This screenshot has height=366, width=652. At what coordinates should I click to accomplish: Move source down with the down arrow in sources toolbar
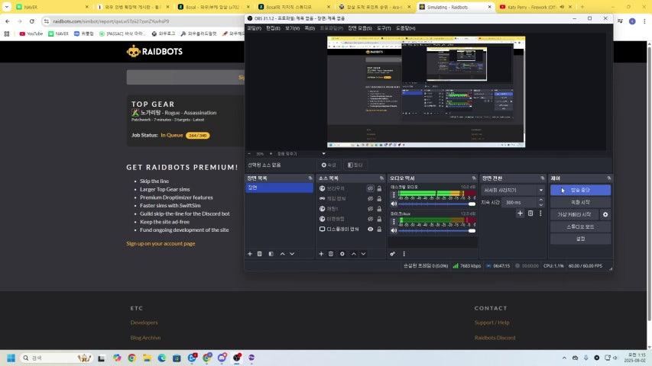(363, 254)
